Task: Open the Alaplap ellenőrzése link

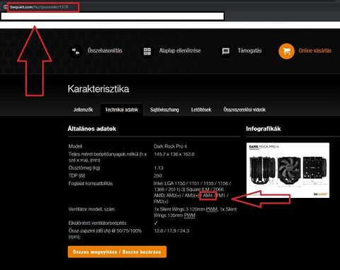Action: (x=180, y=51)
